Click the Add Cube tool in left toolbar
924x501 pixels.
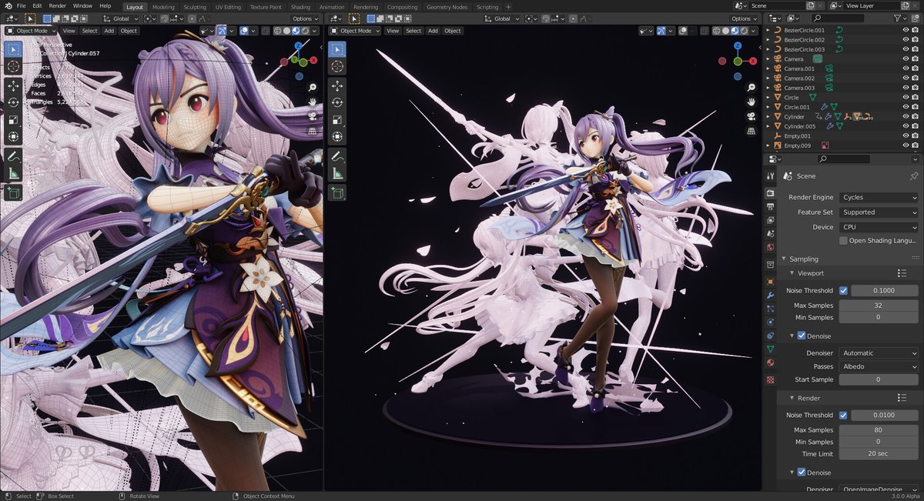click(14, 192)
